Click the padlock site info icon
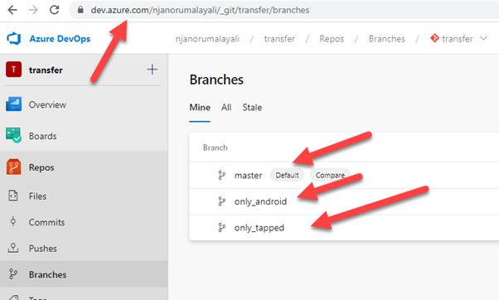499x300 pixels. click(x=80, y=10)
